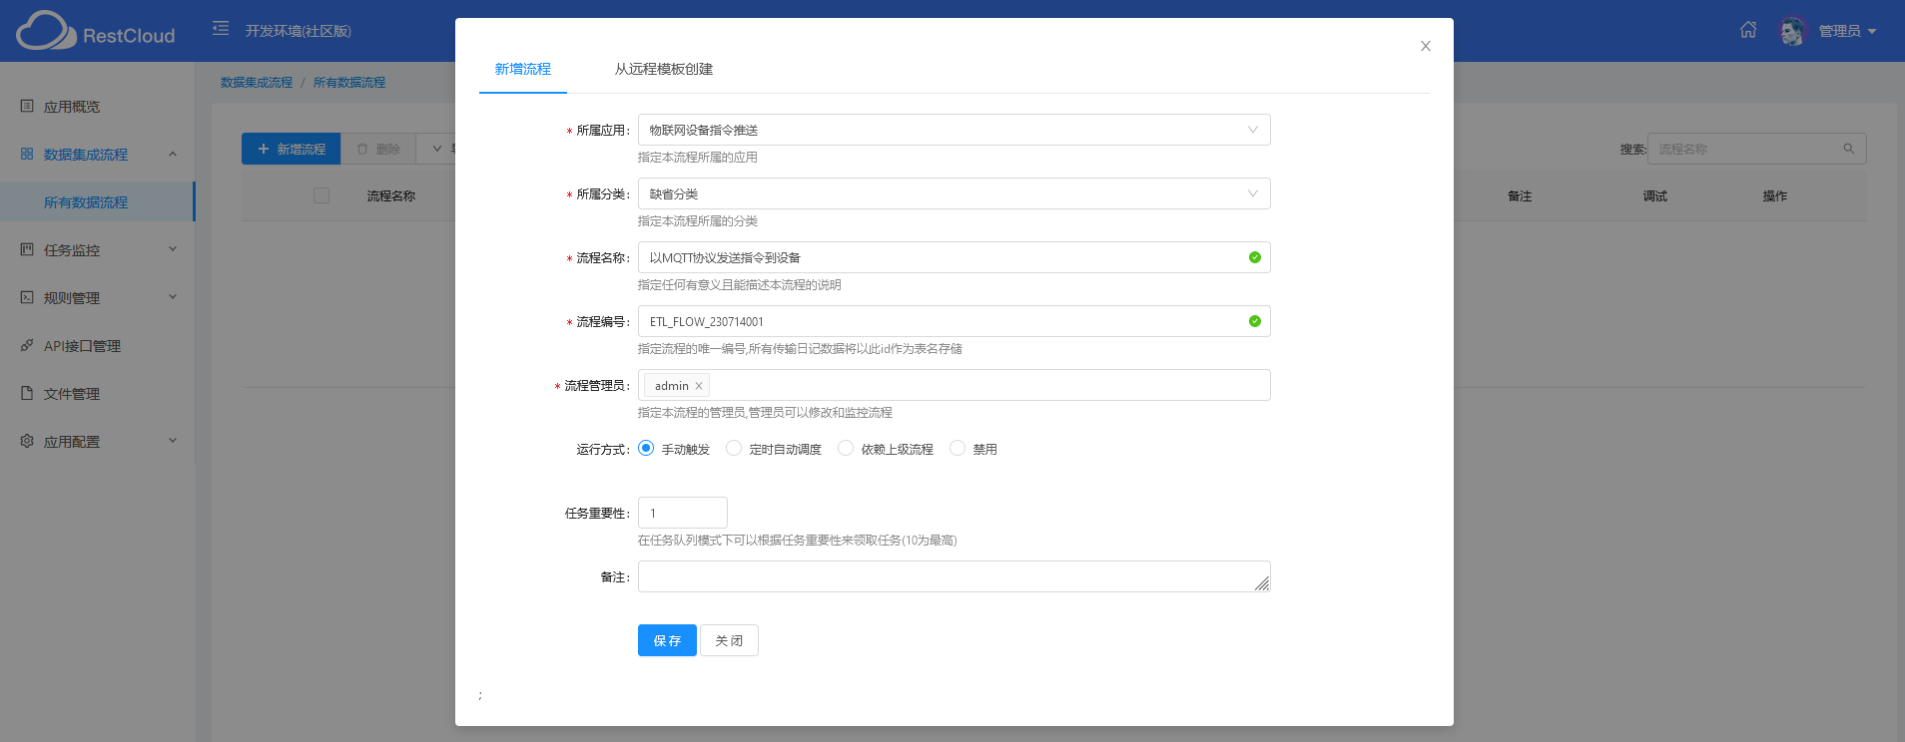
Task: Expand the 规则管理 menu chevron
Action: coord(173,297)
